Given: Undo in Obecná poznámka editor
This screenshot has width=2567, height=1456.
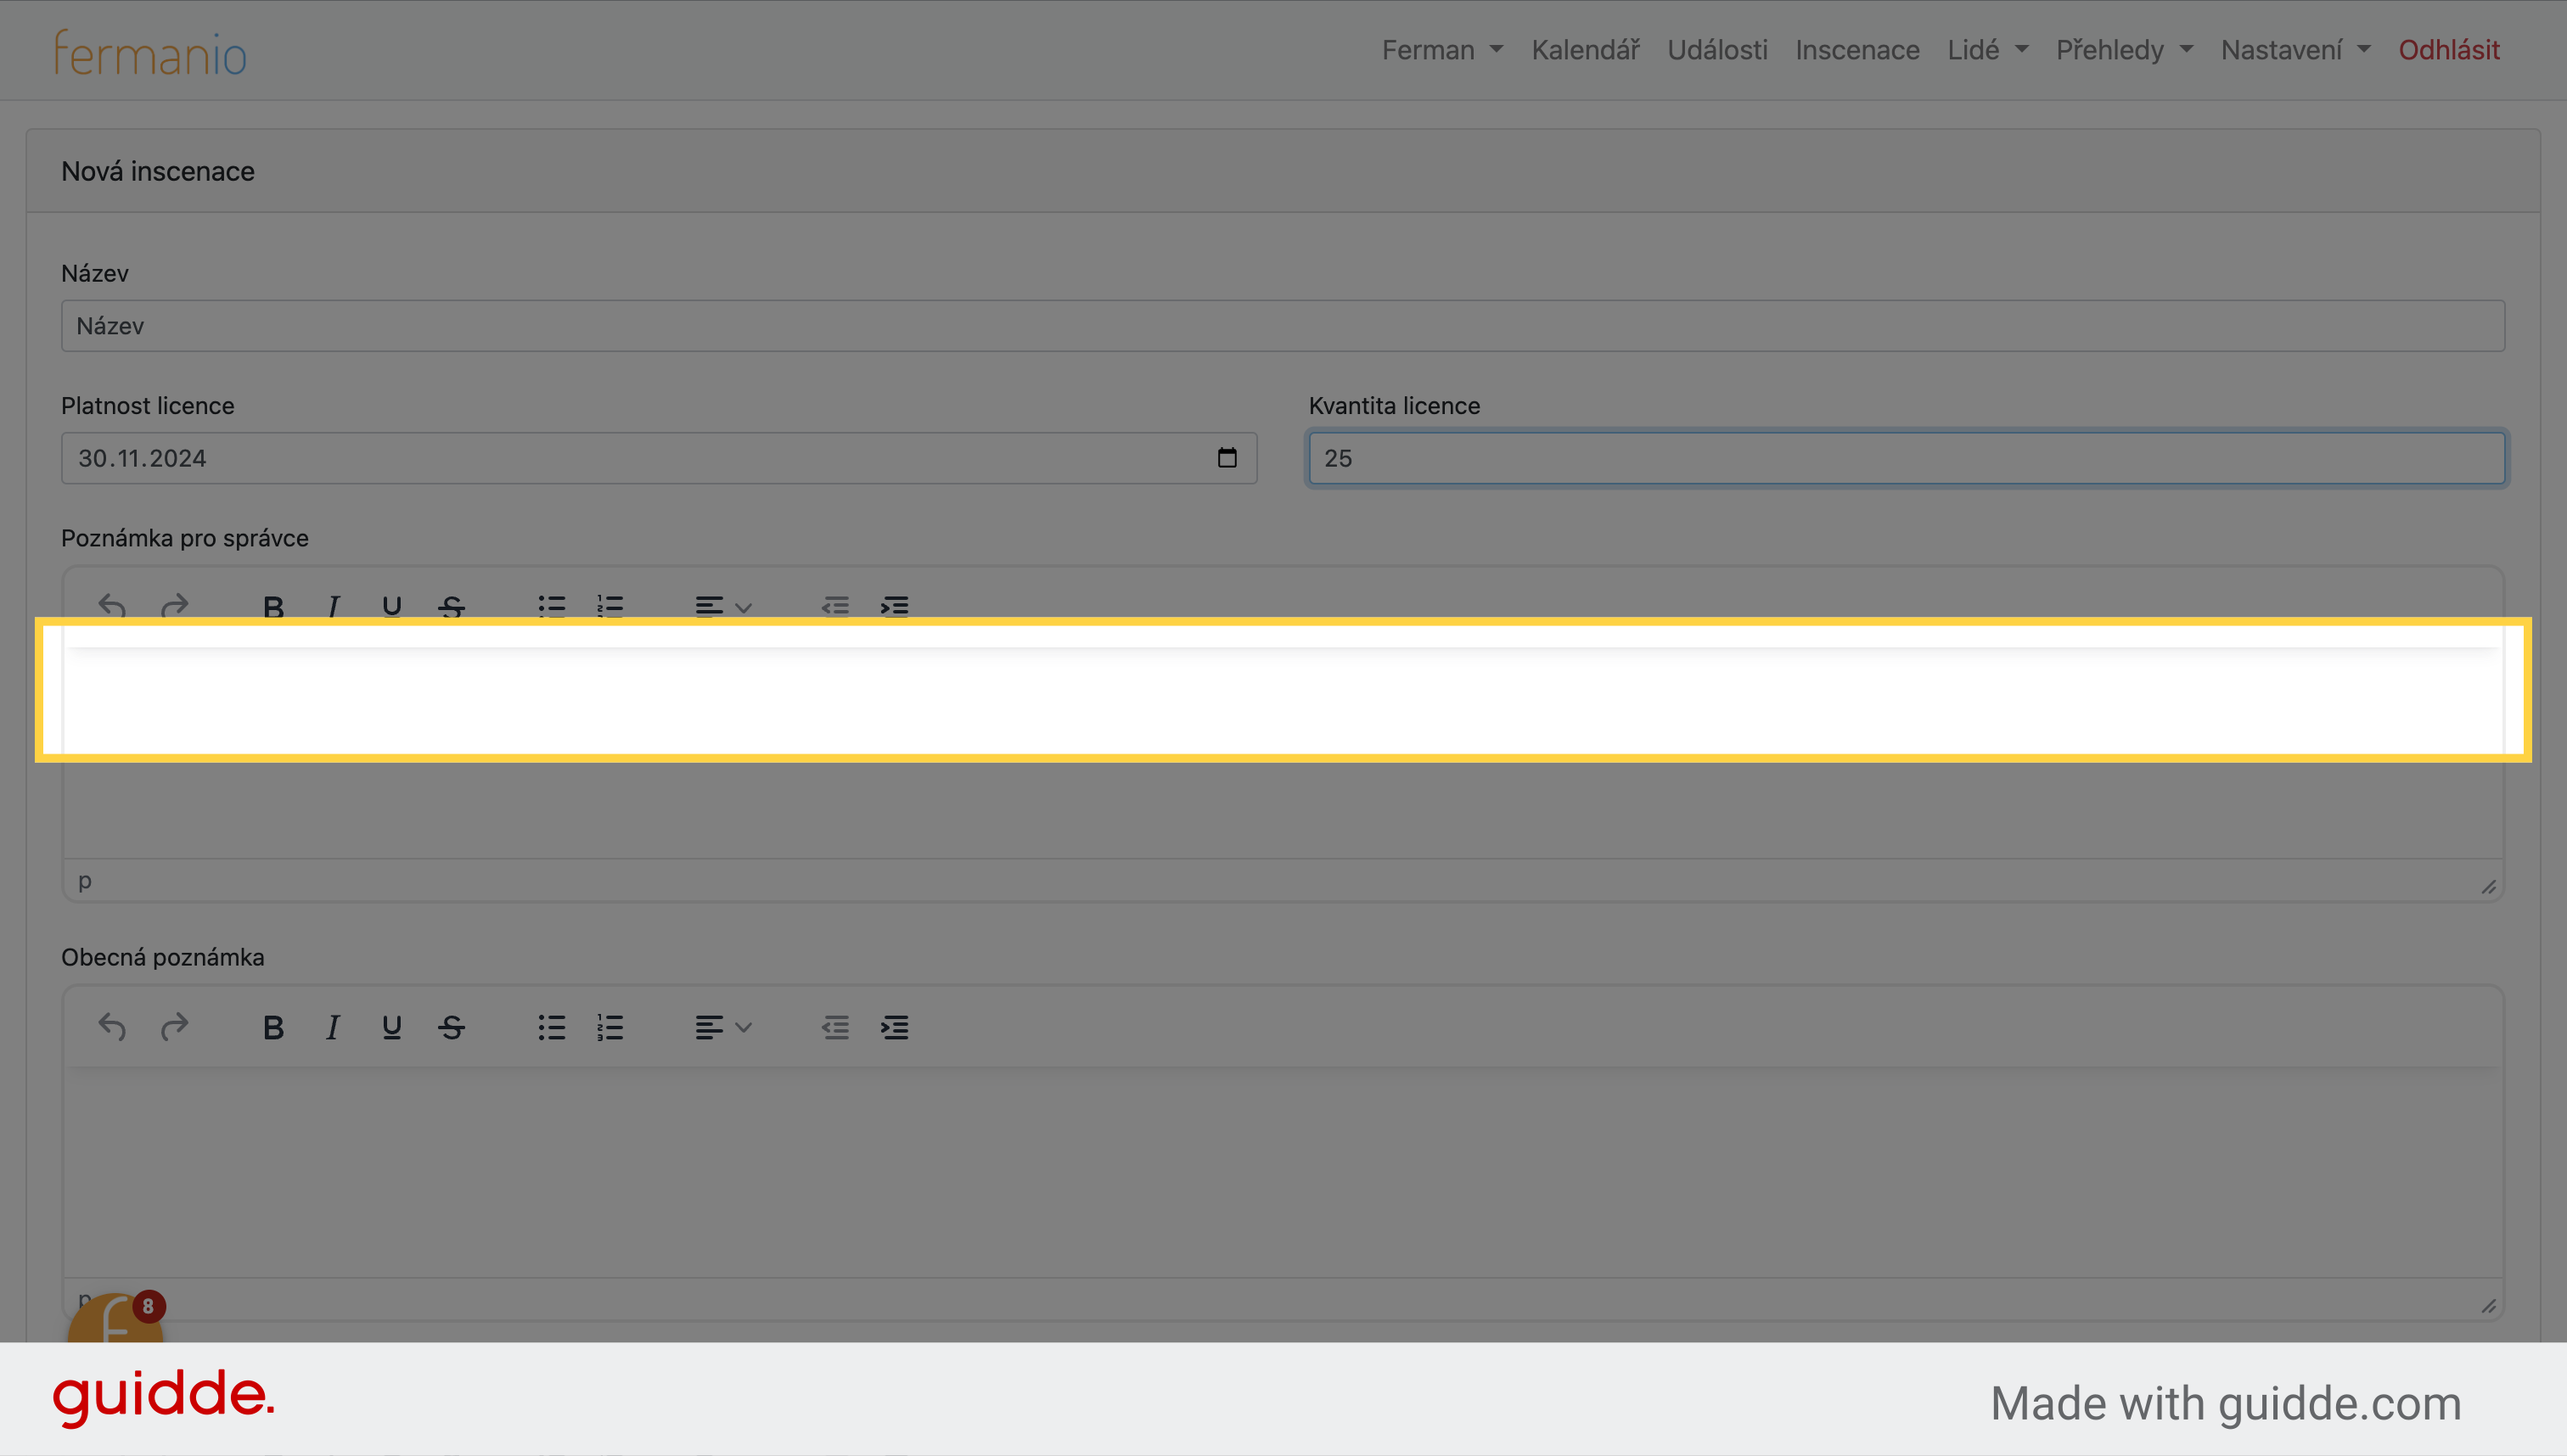Looking at the screenshot, I should (112, 1027).
